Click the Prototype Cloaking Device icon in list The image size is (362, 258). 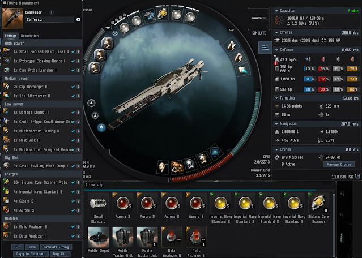pos(6,61)
